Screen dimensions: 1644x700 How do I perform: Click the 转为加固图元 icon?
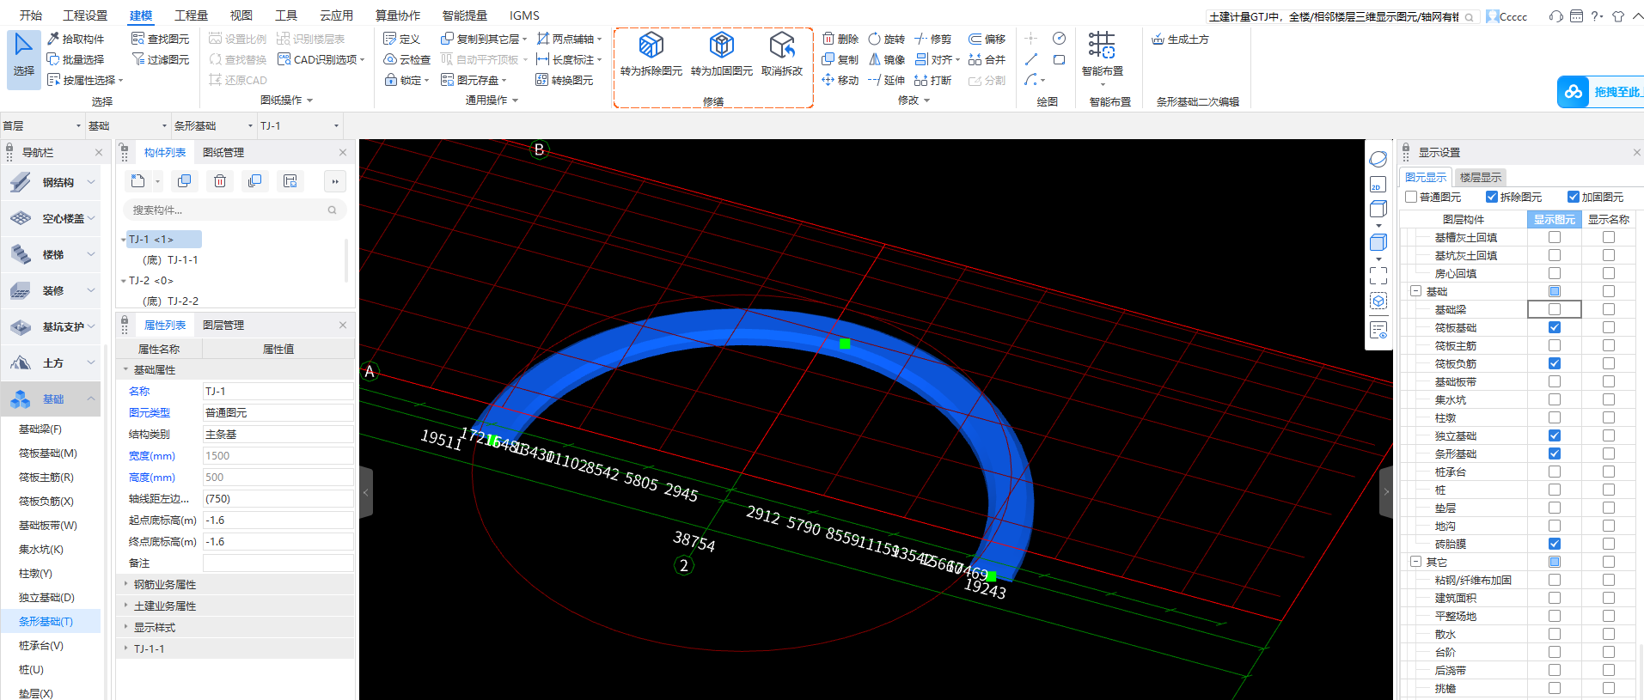[x=721, y=46]
